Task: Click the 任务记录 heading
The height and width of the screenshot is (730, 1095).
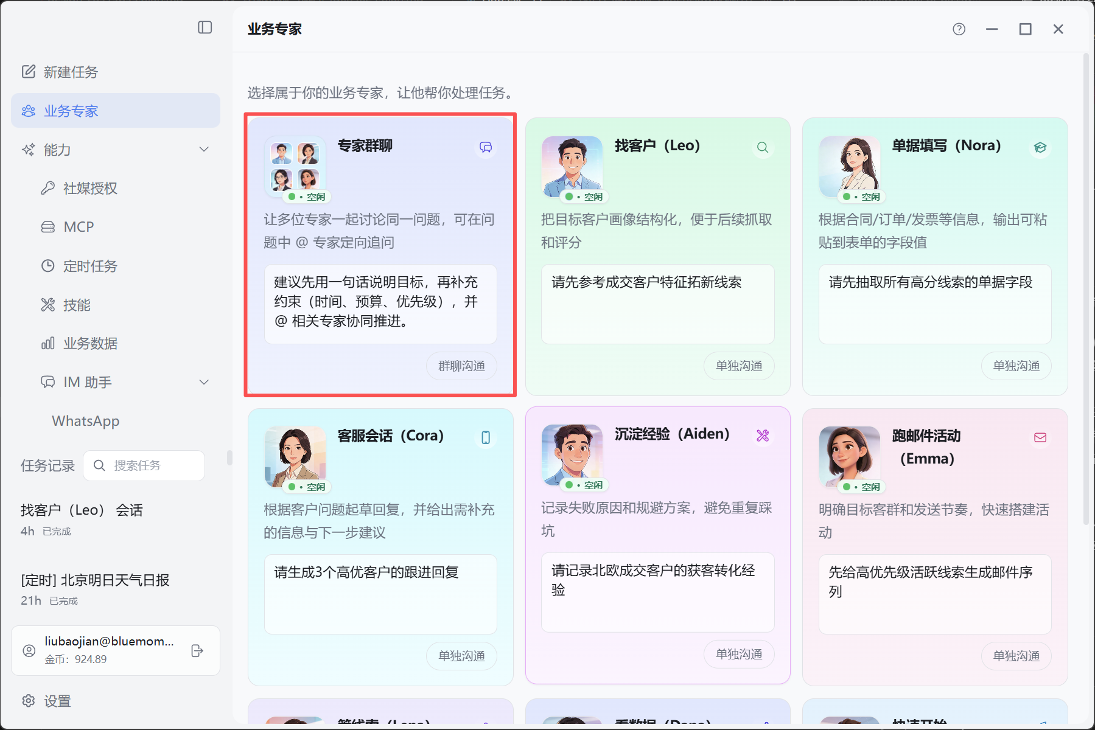Action: coord(47,465)
